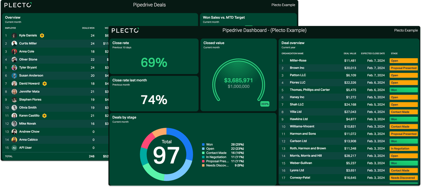Click the 74% close rate last month value
421x187 pixels.
154,99
